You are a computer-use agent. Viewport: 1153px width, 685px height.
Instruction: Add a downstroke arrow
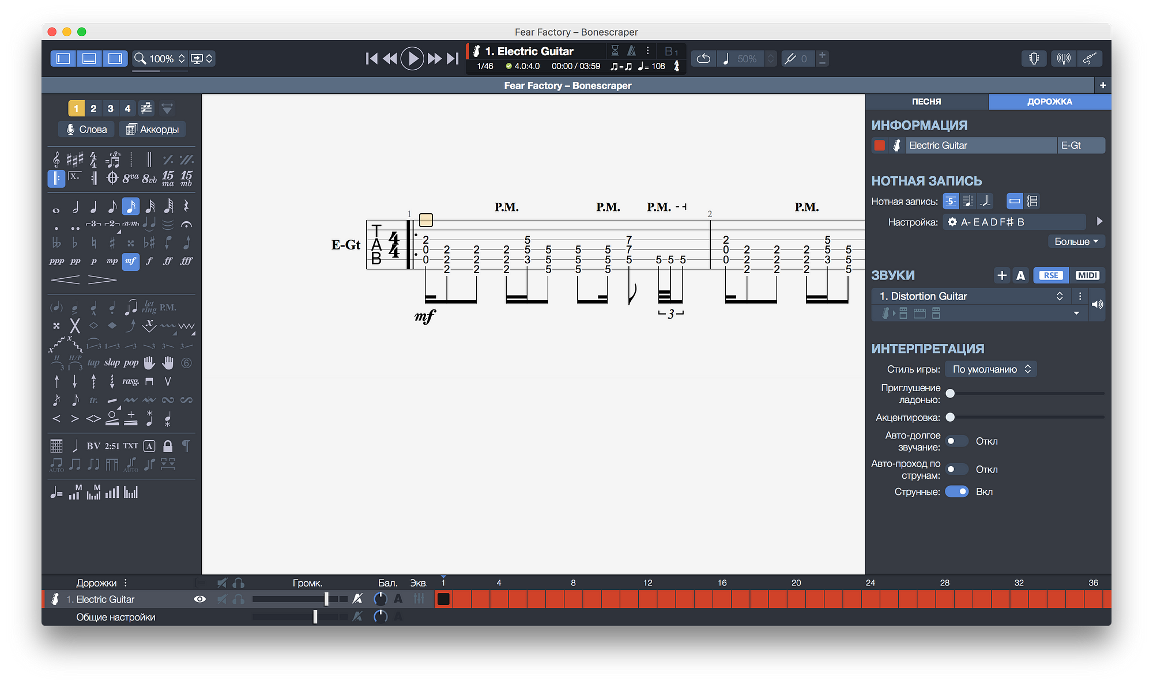coord(75,381)
